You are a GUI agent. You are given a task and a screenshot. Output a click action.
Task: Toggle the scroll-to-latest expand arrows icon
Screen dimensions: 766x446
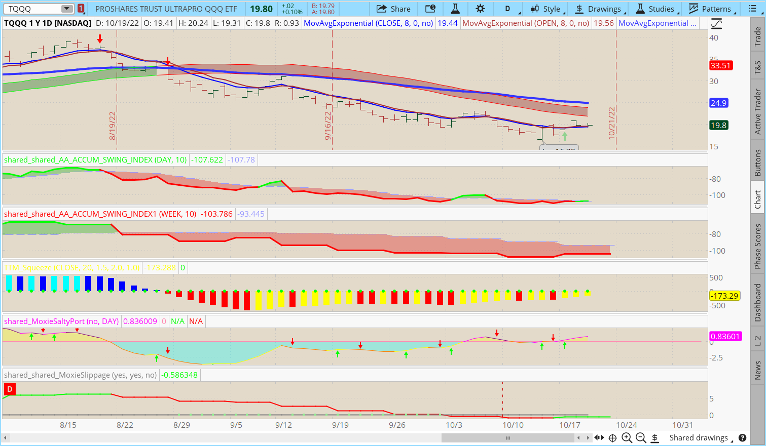click(599, 438)
